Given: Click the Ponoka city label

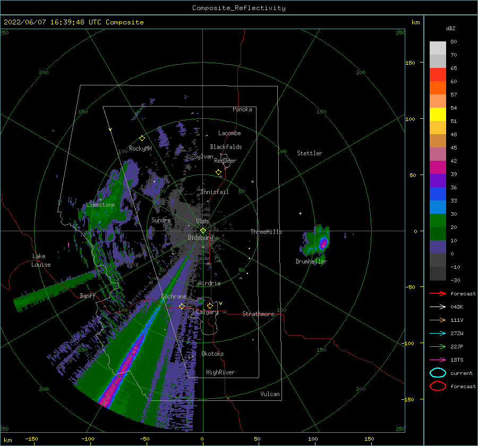Looking at the screenshot, I should [x=242, y=109].
